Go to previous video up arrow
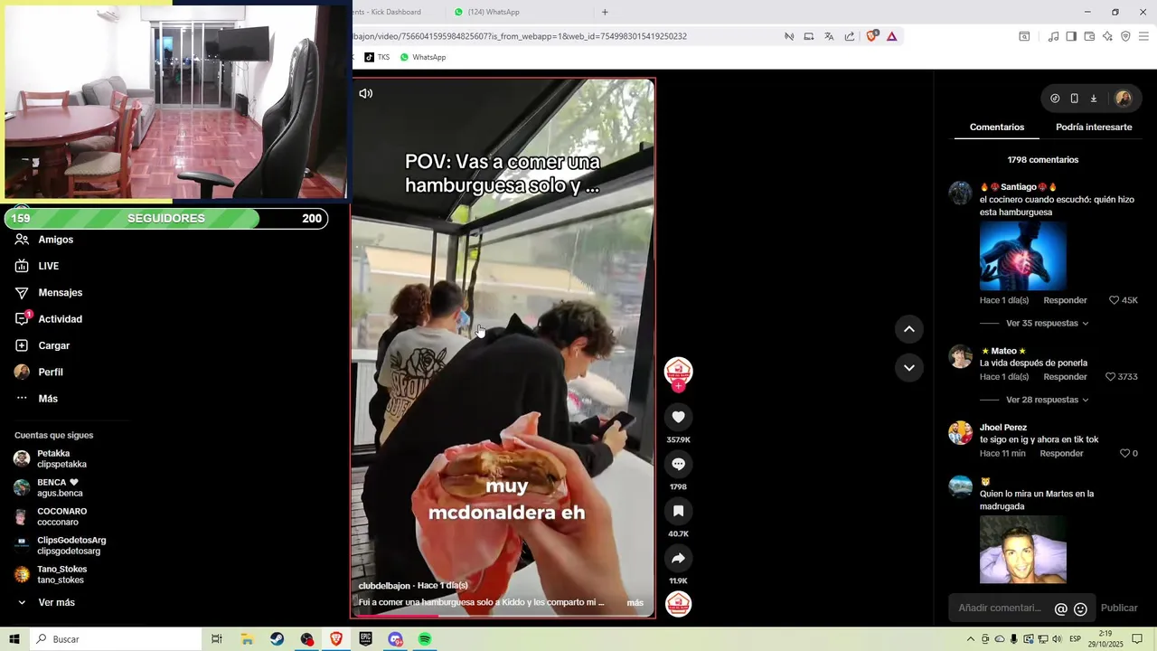 [909, 329]
